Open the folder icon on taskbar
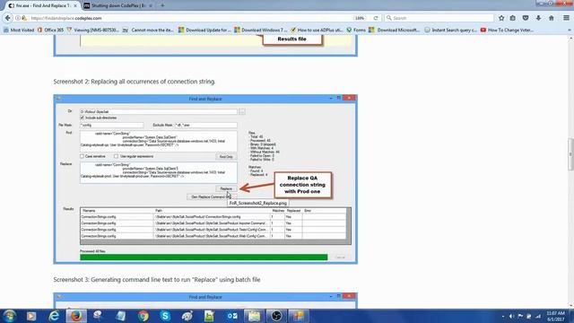This screenshot has height=323, width=574. tap(254, 316)
